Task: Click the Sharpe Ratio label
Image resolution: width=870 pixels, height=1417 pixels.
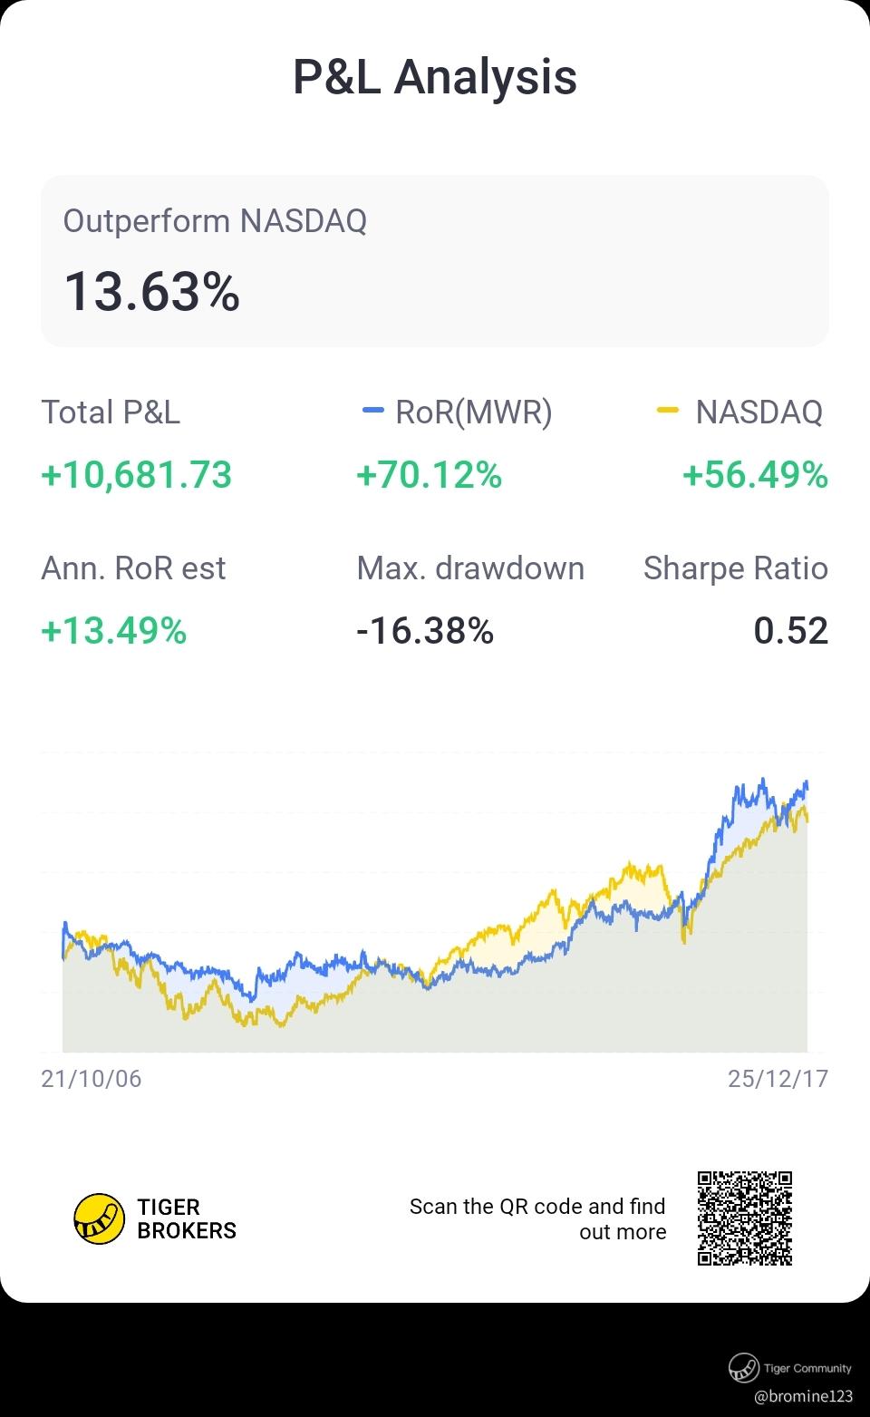Action: coord(735,568)
